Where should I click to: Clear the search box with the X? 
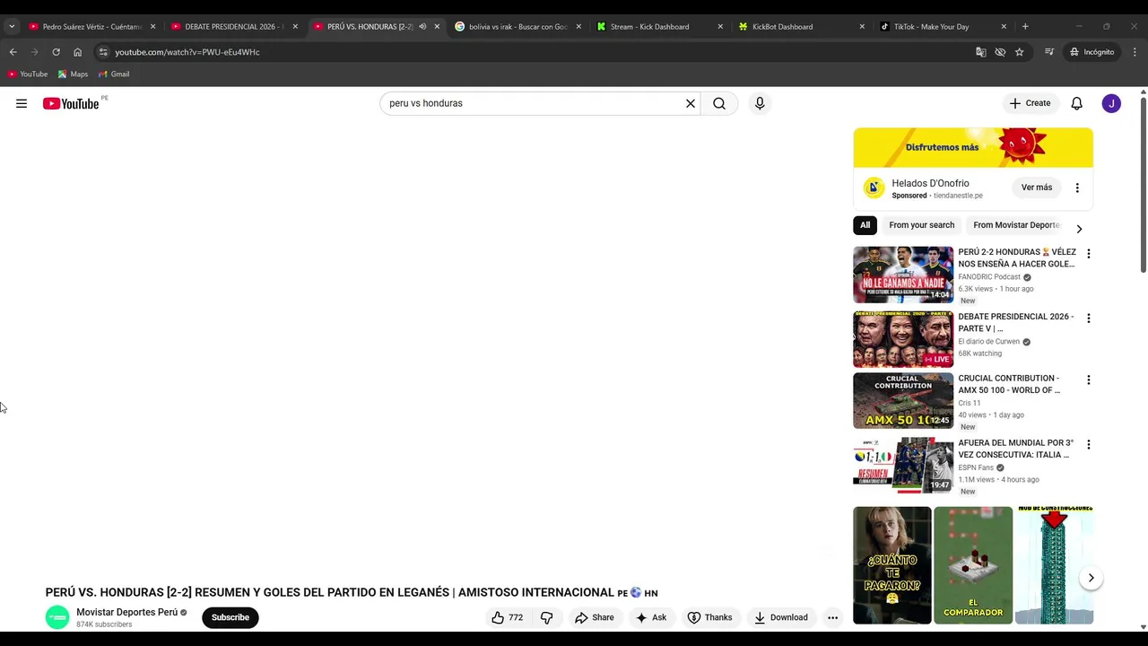point(691,103)
